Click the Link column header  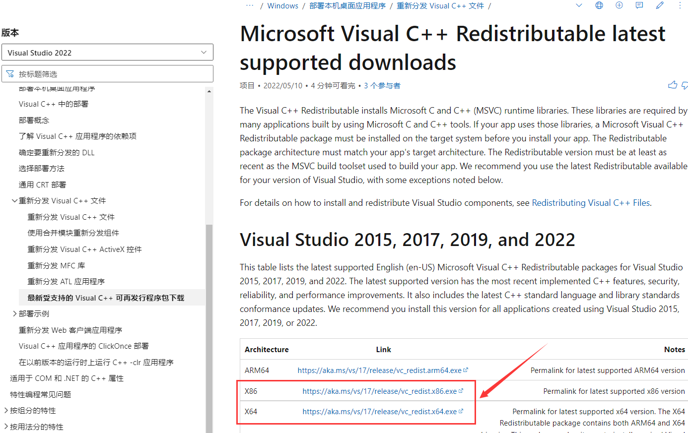pyautogui.click(x=383, y=350)
